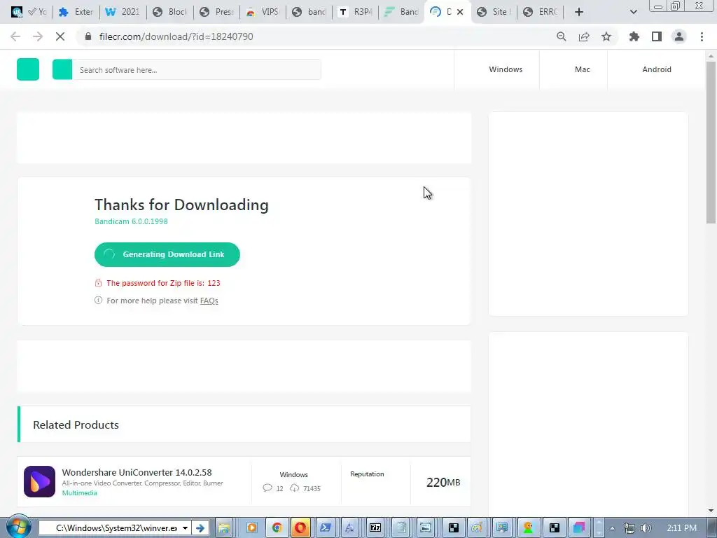Open 7-Zip from the taskbar
Viewport: 717px width, 538px height.
(375, 528)
